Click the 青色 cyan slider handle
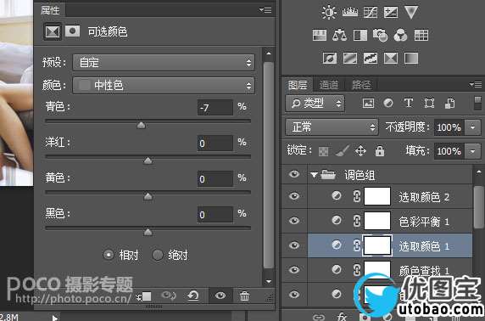Screen dimensions: 485x321 tap(141, 125)
